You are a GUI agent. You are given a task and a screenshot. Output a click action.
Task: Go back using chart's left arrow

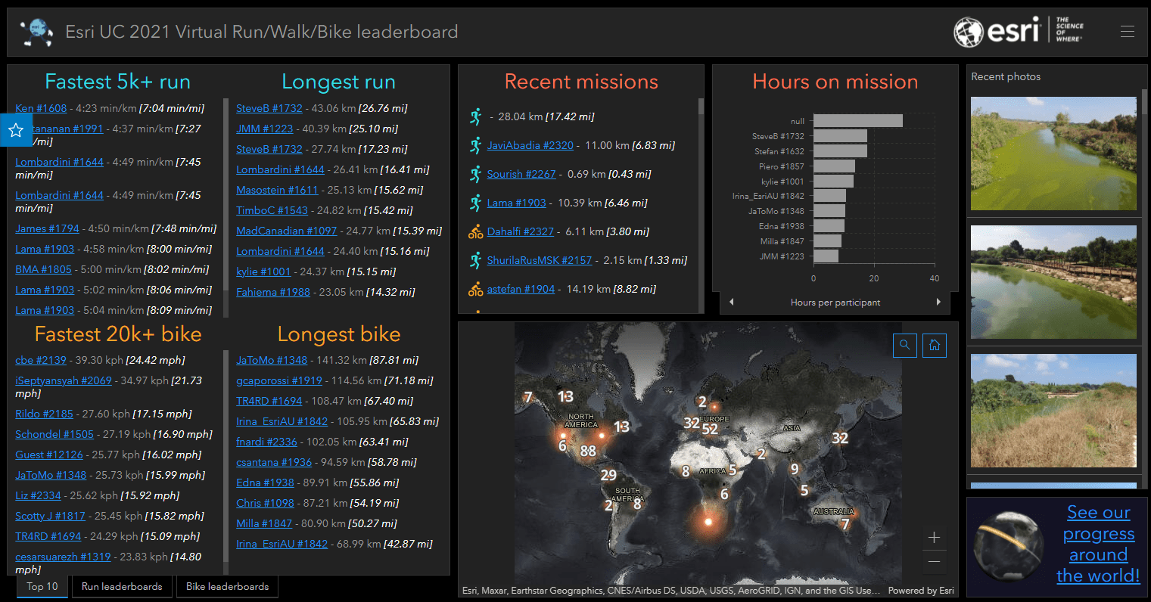point(732,302)
